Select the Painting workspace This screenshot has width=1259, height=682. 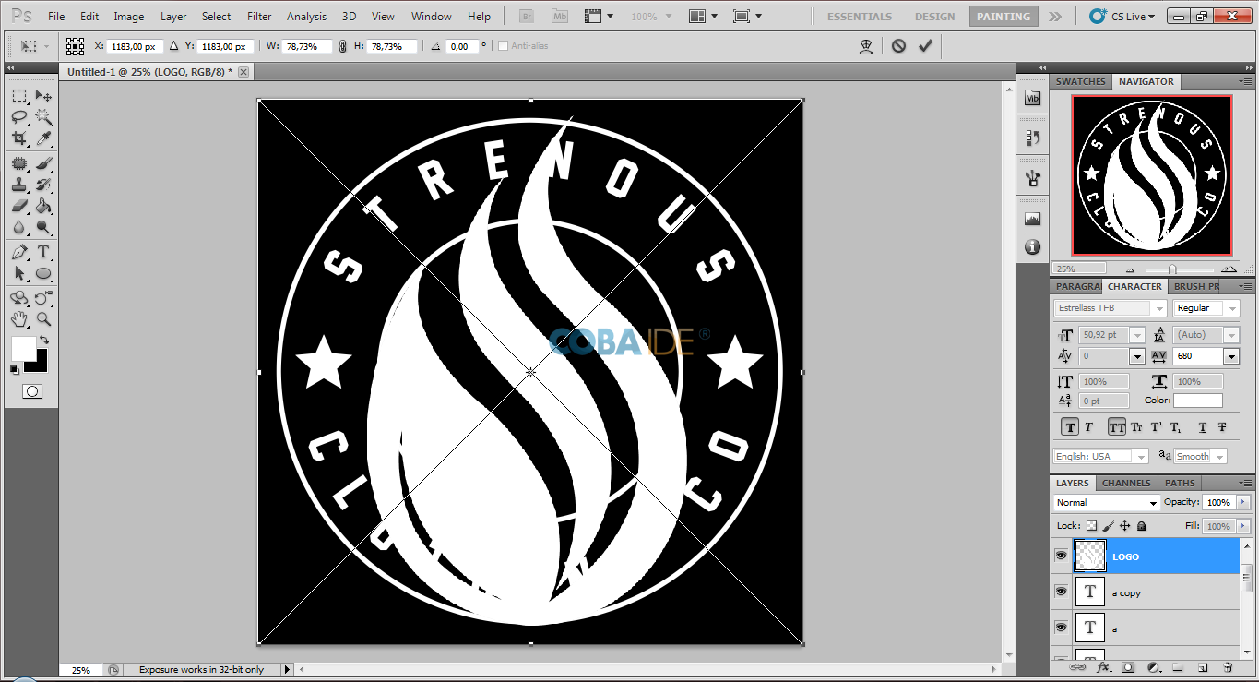coord(1004,16)
